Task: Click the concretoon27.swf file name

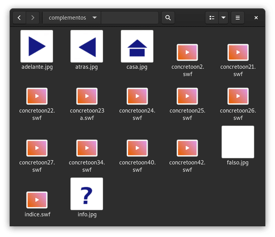Action: (x=37, y=166)
